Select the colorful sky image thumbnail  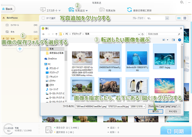click(165, 86)
